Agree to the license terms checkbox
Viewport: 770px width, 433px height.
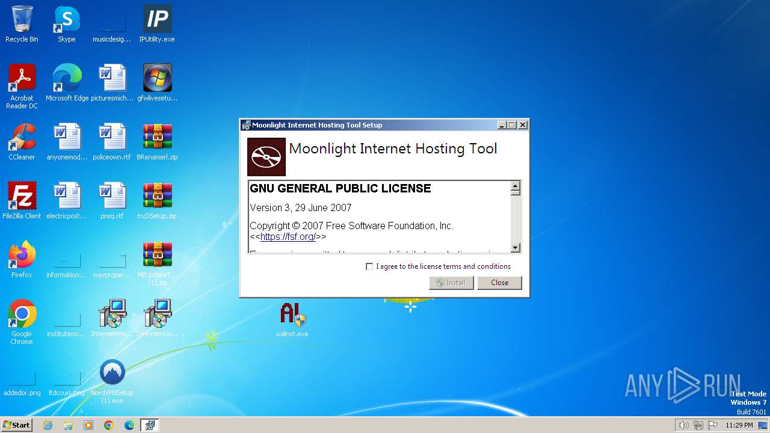click(369, 266)
